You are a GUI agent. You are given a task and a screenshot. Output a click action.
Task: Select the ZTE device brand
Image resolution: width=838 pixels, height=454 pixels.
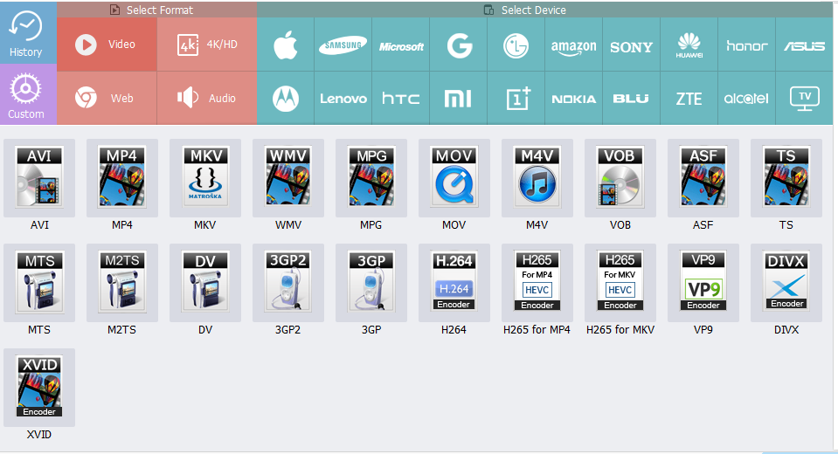pos(689,99)
